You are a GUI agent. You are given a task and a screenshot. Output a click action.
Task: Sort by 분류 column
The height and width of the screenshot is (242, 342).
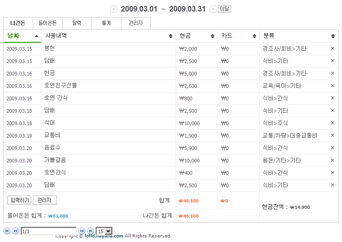tap(299, 36)
